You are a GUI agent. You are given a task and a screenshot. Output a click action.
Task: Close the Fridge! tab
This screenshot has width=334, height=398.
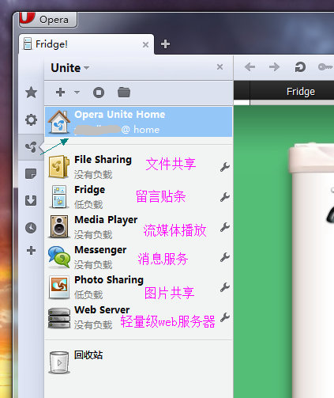click(145, 45)
